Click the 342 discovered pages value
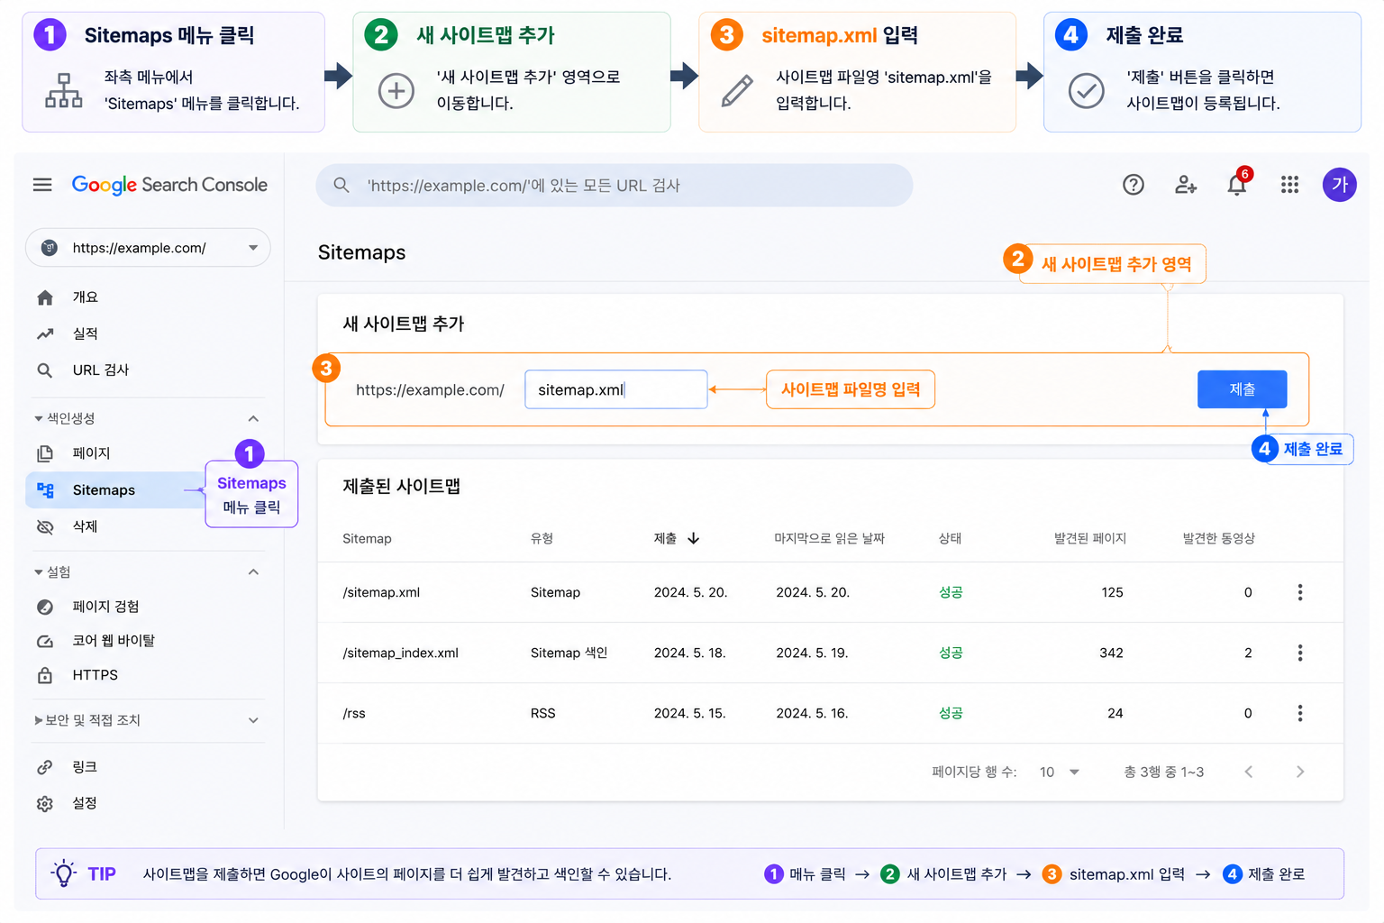Viewport: 1384px width, 923px height. (x=1111, y=653)
